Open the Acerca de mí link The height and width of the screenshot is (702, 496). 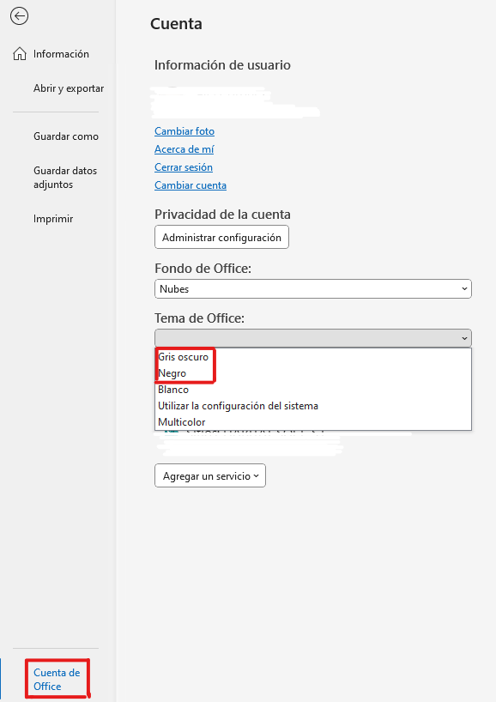pyautogui.click(x=184, y=149)
